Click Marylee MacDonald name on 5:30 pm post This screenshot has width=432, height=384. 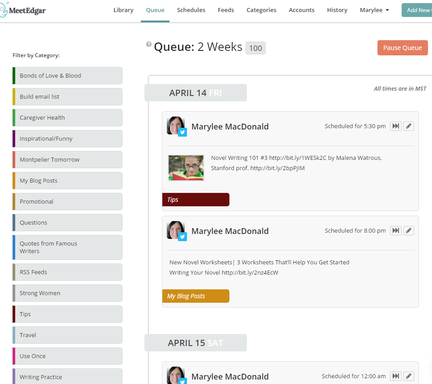click(x=230, y=127)
